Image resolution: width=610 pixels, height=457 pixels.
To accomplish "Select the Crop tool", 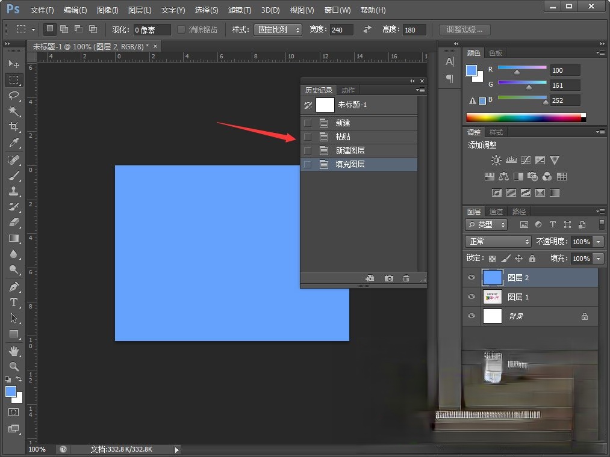I will (14, 127).
